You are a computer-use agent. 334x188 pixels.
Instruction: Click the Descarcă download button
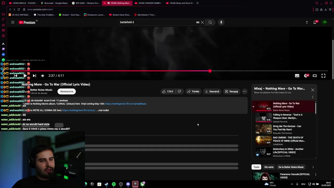pos(212,91)
